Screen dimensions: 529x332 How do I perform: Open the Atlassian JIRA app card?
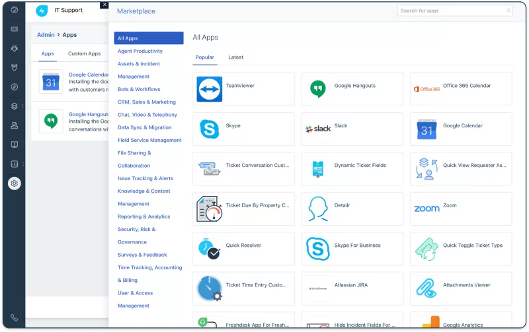[352, 288]
